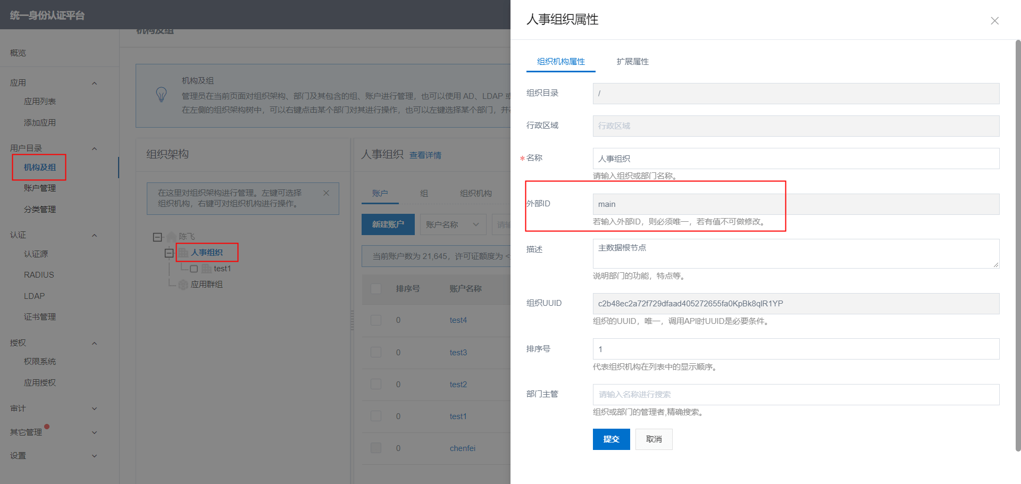Click the building icon beside test1 in the tree
This screenshot has height=484, width=1021.
[206, 269]
